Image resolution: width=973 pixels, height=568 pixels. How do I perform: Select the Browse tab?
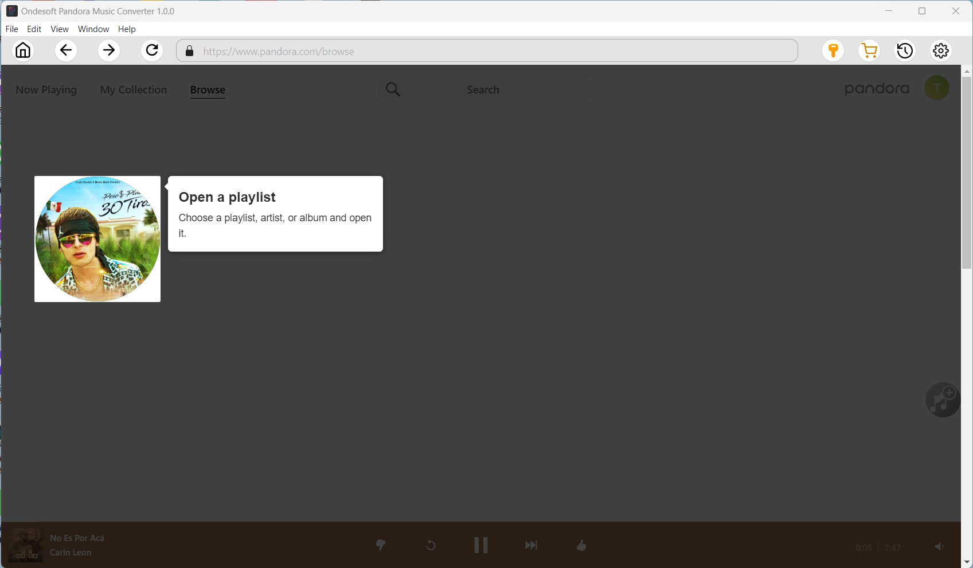point(208,89)
